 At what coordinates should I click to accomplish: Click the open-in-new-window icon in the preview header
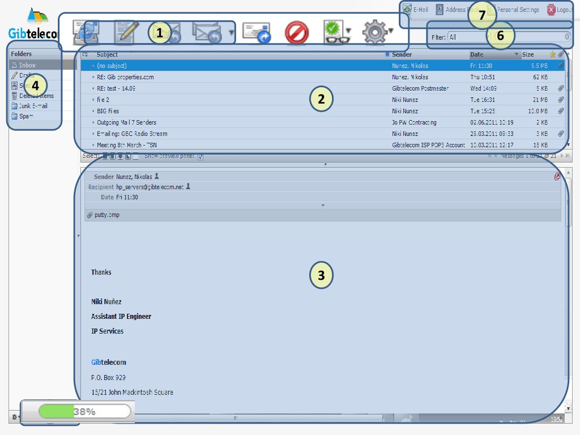557,177
